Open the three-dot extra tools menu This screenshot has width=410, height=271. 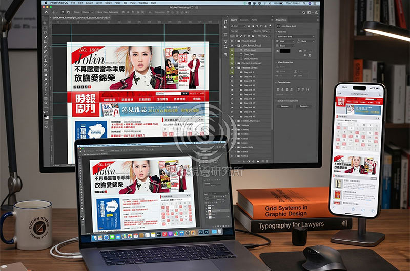click(46, 108)
